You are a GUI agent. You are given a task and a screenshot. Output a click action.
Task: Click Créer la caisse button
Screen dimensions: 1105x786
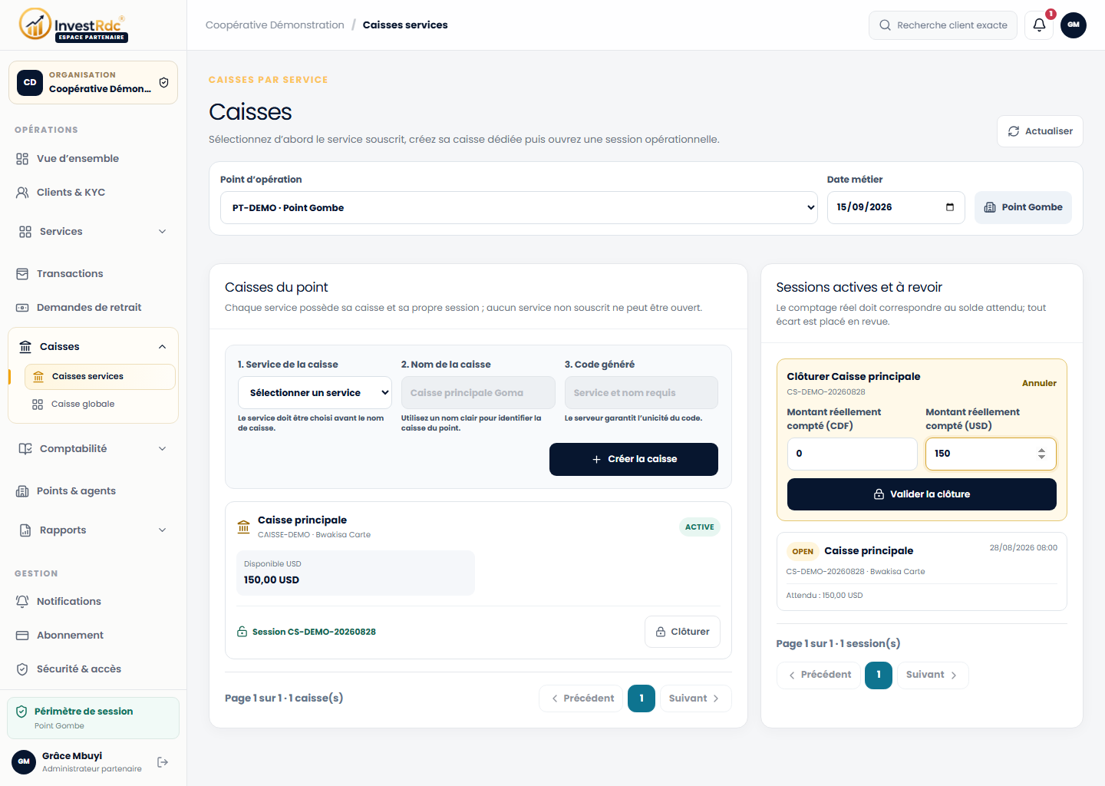634,459
